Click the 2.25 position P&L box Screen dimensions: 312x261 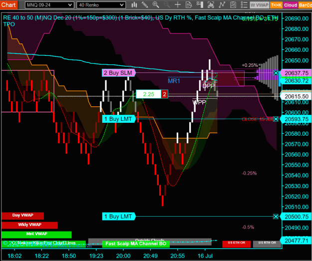click(148, 94)
